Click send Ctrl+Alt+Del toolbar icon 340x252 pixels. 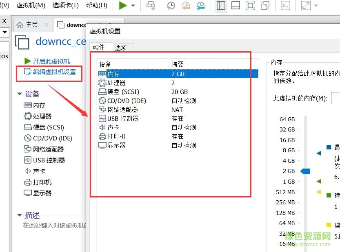click(x=151, y=6)
